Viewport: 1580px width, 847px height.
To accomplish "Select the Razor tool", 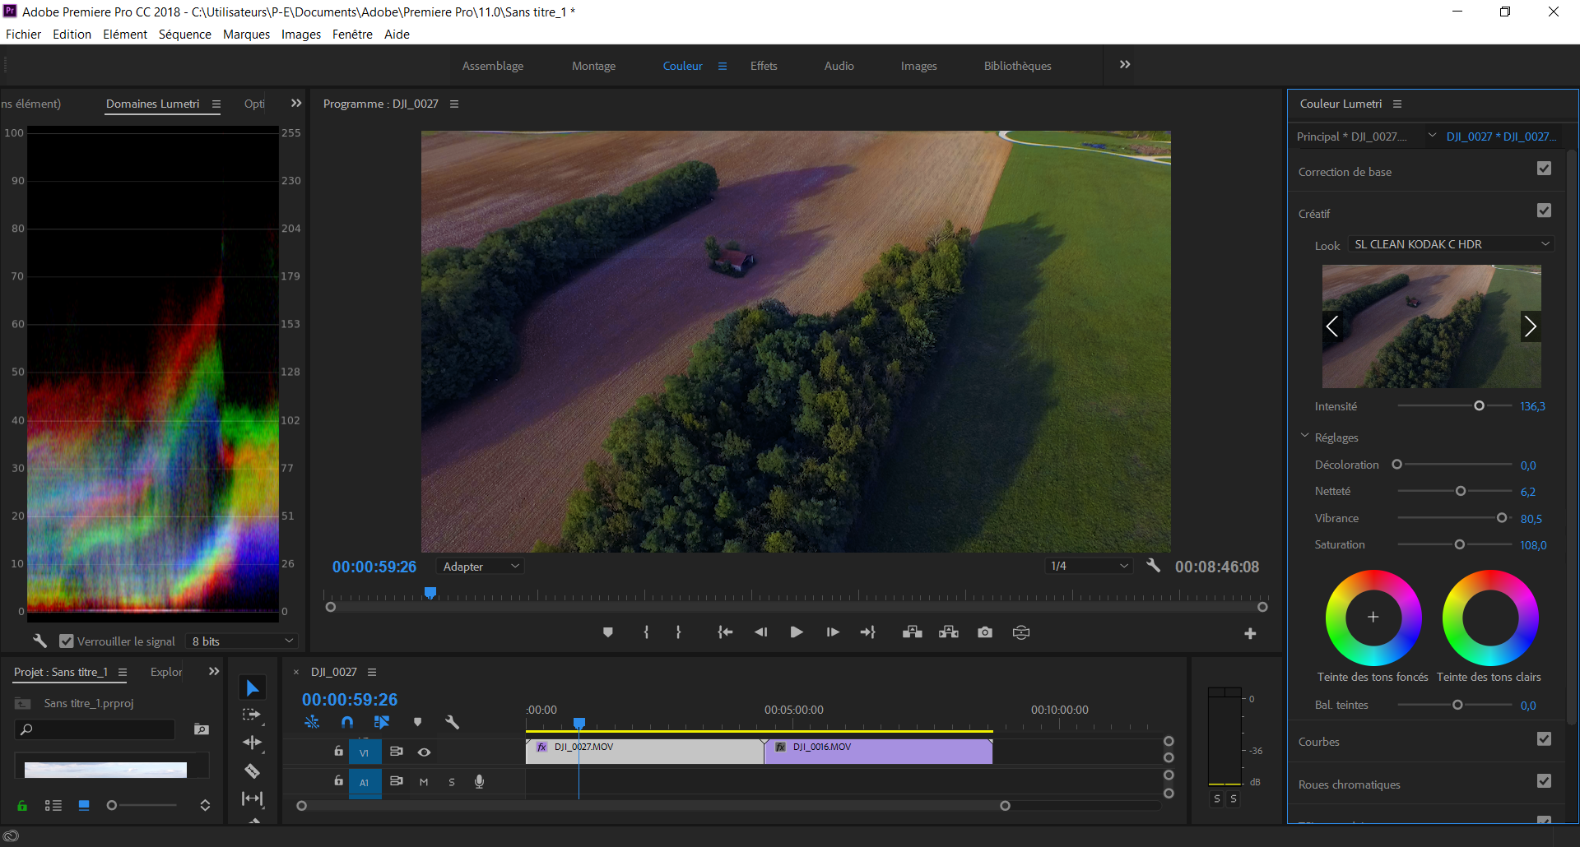I will click(x=252, y=771).
